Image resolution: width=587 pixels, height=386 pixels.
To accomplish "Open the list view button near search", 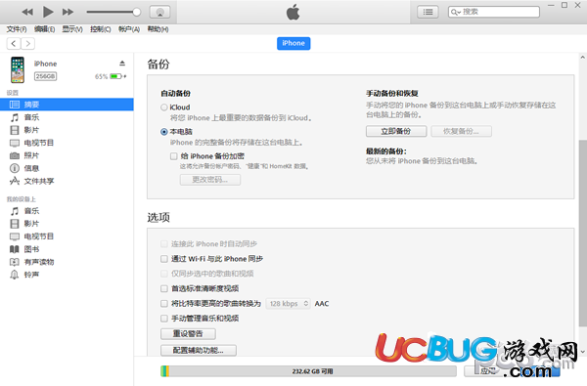I will pos(428,12).
